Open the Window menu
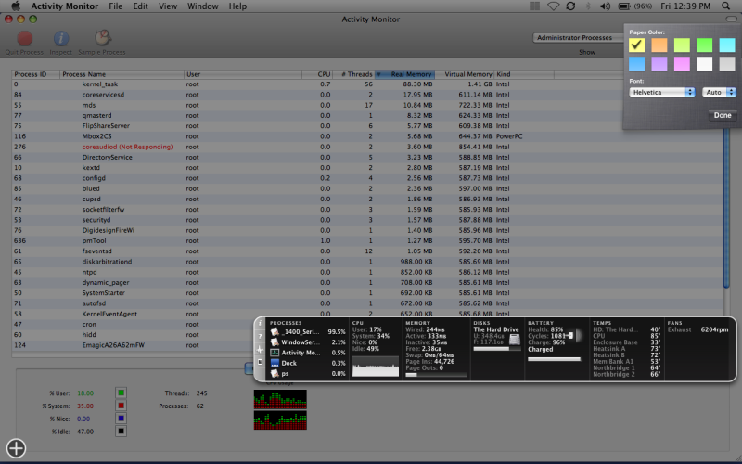Viewport: 742px width, 464px height. click(203, 6)
